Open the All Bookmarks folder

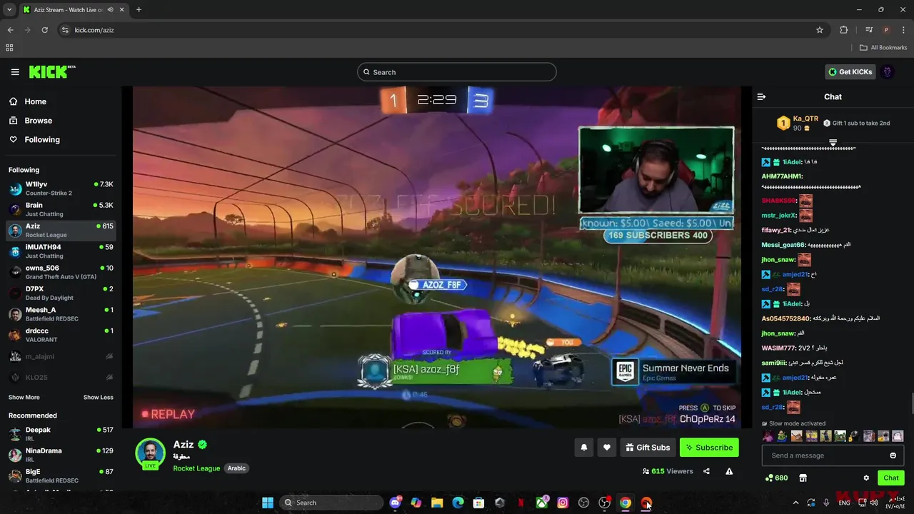883,48
